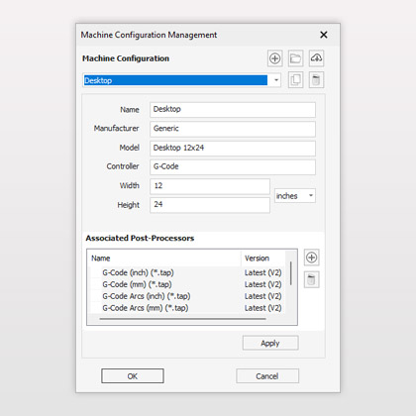Remove selected post-processor trash icon
The image size is (416, 416).
point(311,280)
